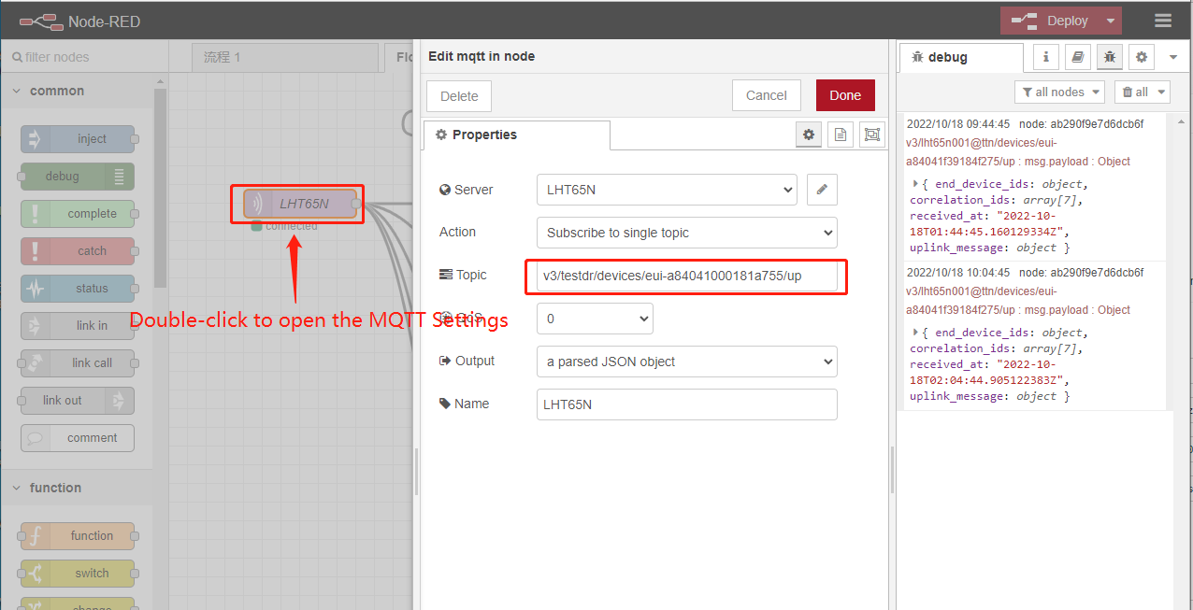Select the inject node in palette
The height and width of the screenshot is (610, 1193).
[78, 139]
